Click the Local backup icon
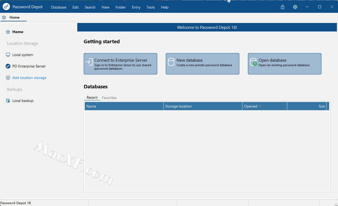The width and height of the screenshot is (338, 206). click(8, 101)
